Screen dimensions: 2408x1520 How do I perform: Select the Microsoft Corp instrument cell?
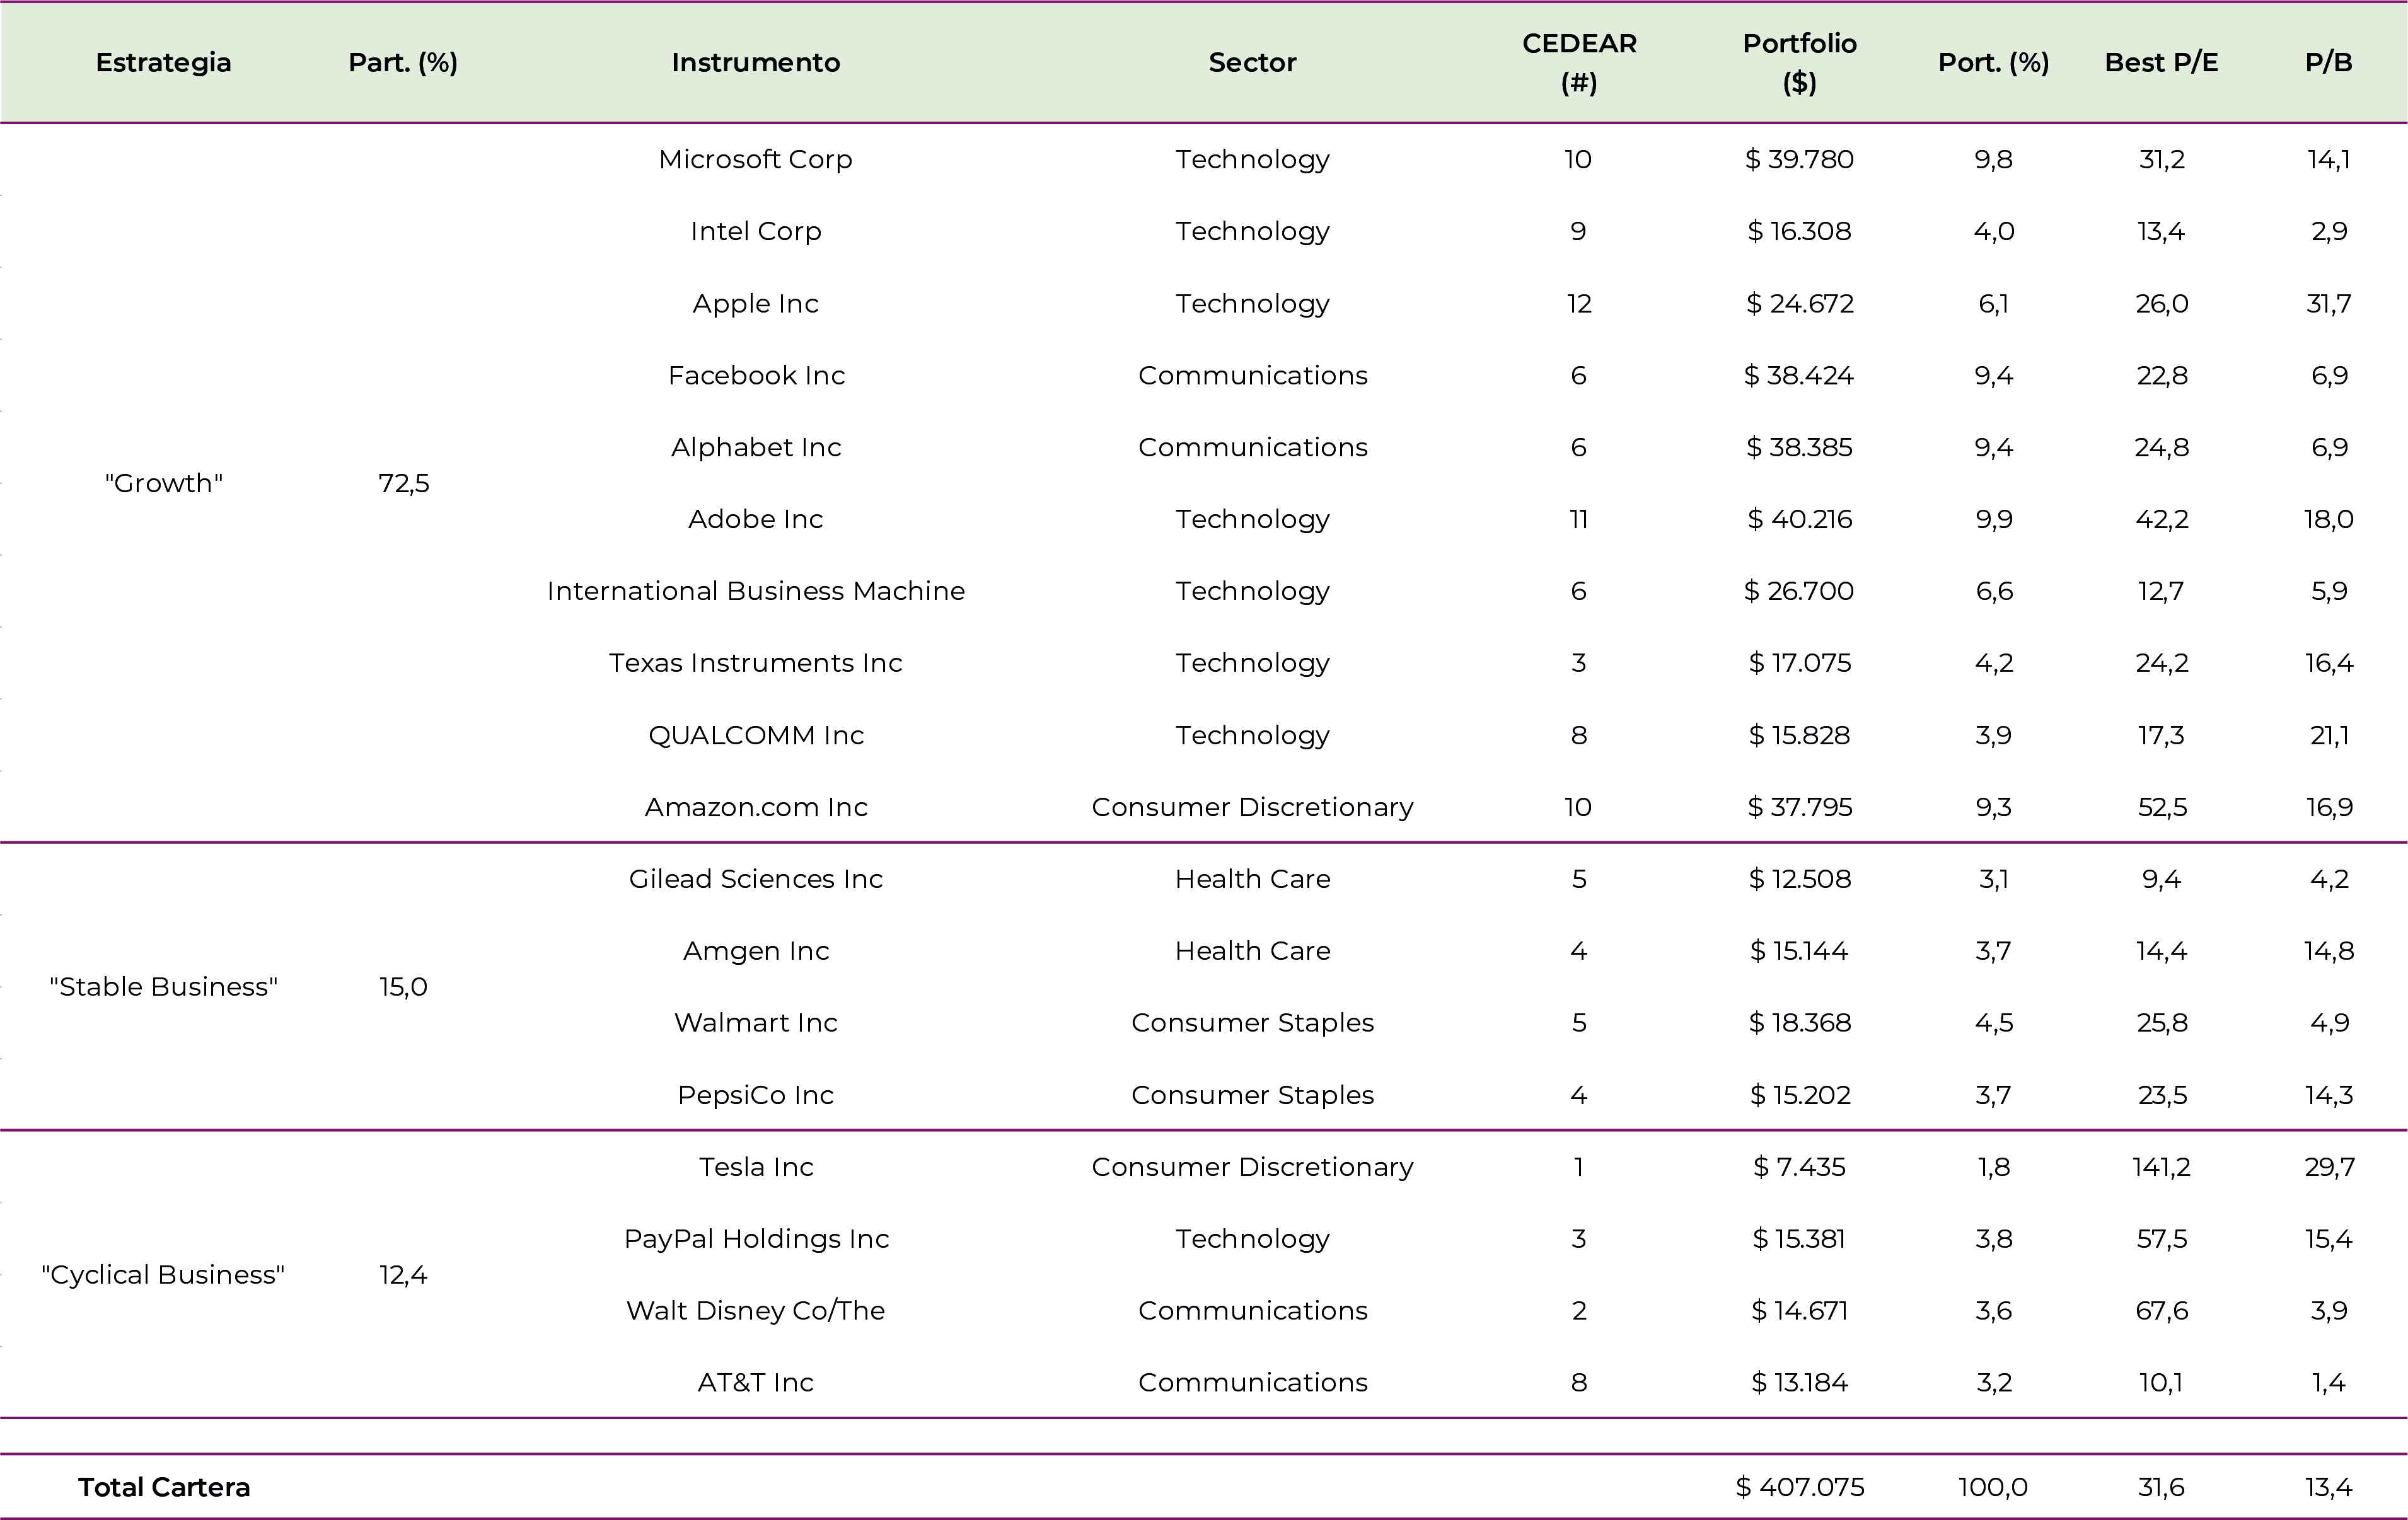click(x=755, y=159)
